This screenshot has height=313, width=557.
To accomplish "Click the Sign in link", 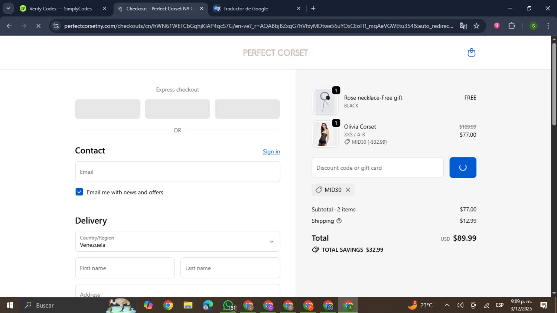I will coord(271,151).
